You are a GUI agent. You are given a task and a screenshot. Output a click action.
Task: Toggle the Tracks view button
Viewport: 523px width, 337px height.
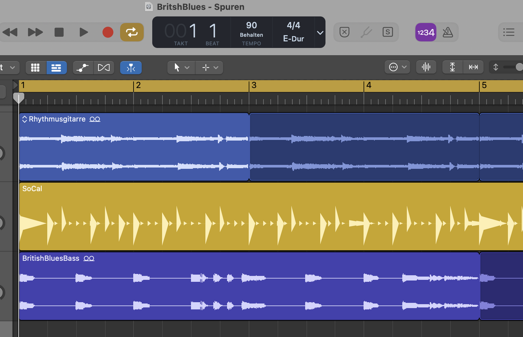pos(56,67)
